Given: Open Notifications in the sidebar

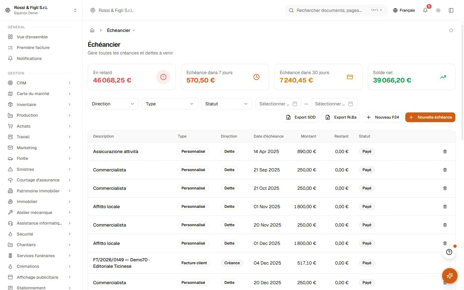Looking at the screenshot, I should [39, 58].
